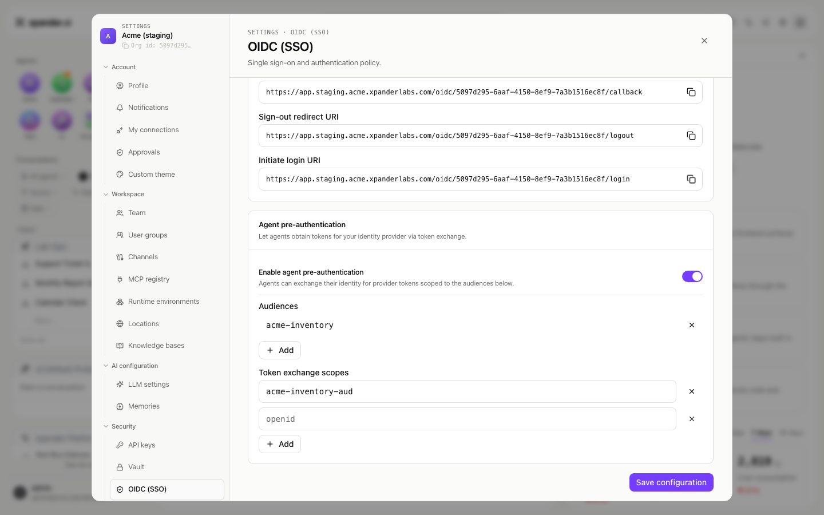Click the acme-inventory audience text
The height and width of the screenshot is (515, 824).
(x=300, y=325)
